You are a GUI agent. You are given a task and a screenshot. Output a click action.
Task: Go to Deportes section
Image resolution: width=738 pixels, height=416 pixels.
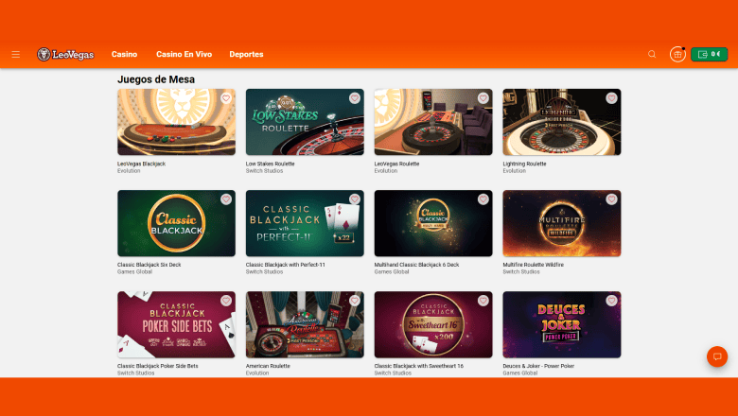(246, 55)
